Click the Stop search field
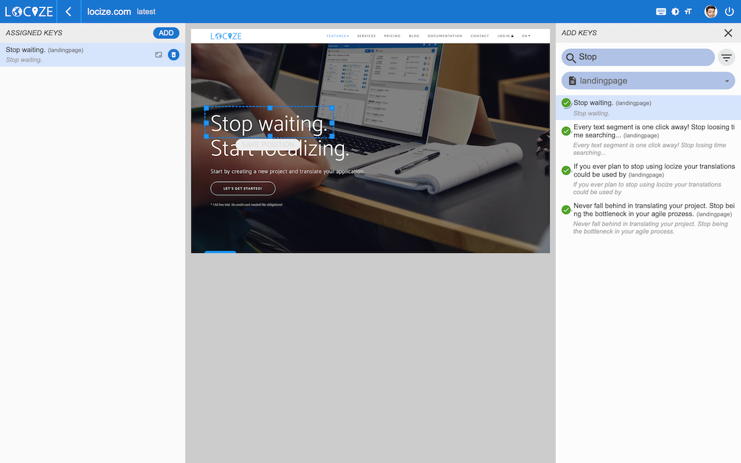The height and width of the screenshot is (463, 741). tap(642, 57)
